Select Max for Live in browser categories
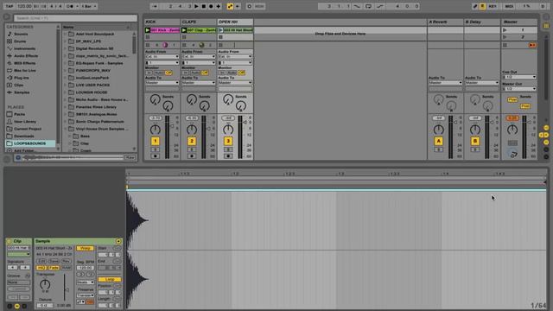This screenshot has height=311, width=553. pyautogui.click(x=25, y=71)
